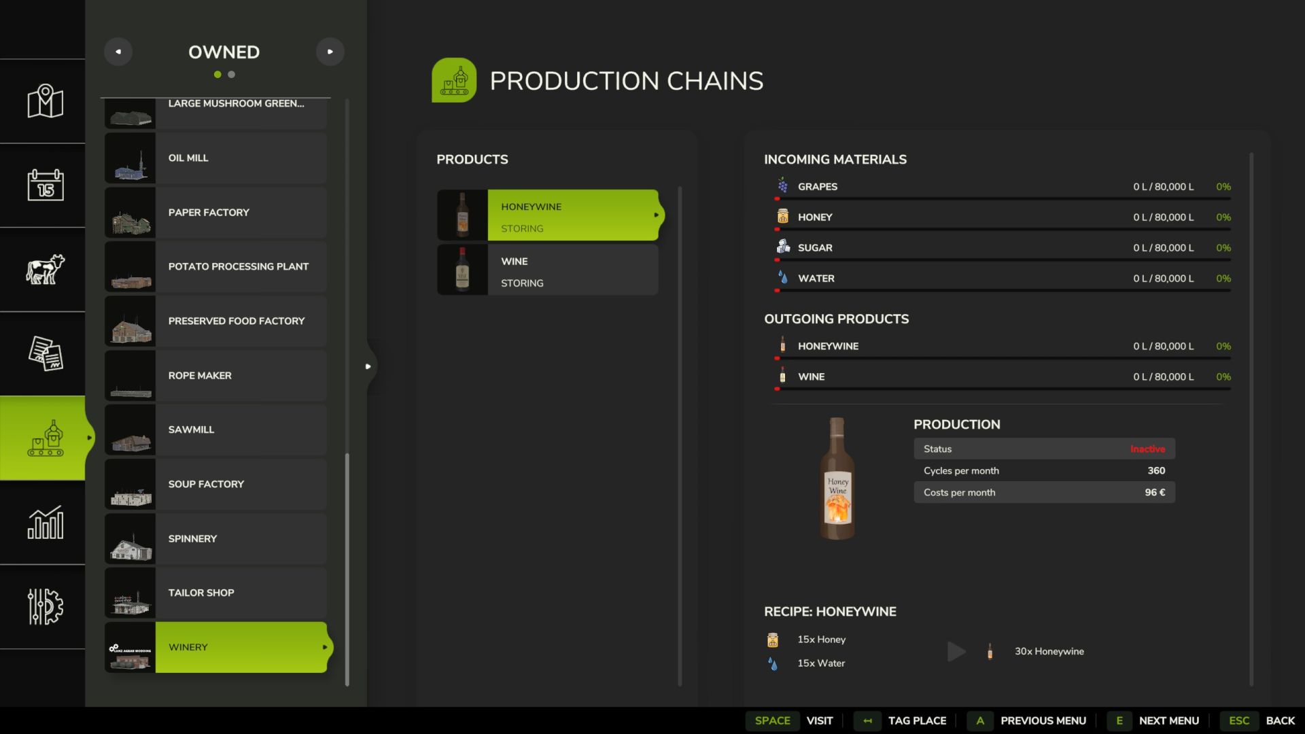The image size is (1305, 734).
Task: Open the map sidebar icon
Action: point(45,101)
